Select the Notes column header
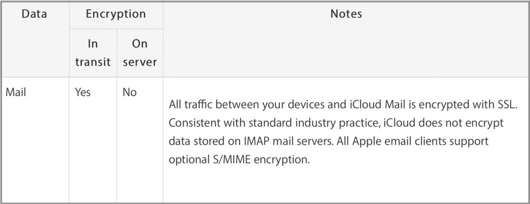This screenshot has height=204, width=530. [x=346, y=14]
